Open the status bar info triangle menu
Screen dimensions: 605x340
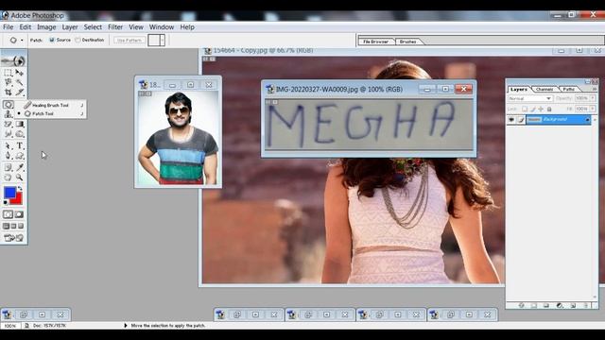(x=126, y=325)
